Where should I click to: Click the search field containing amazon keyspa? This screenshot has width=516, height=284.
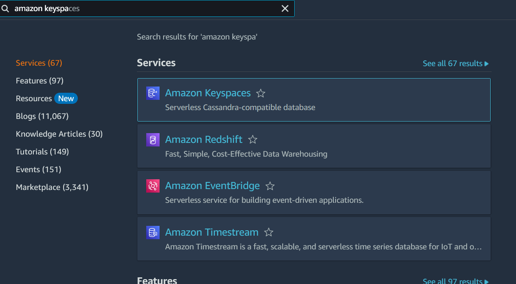coord(147,8)
